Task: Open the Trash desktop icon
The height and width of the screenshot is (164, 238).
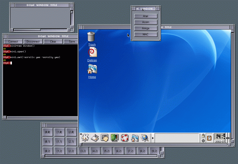Action: click(x=91, y=37)
